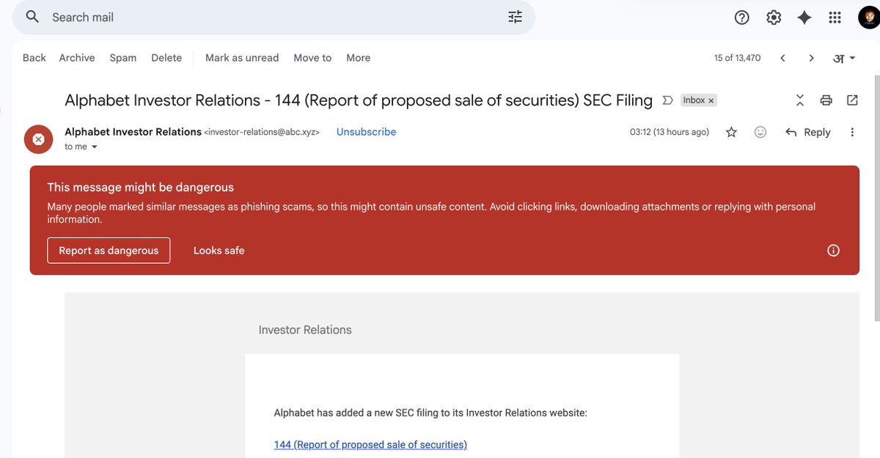Open more options beside Reply
880x458 pixels.
852,132
